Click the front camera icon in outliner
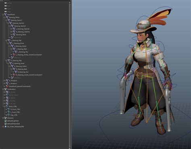 6,9
